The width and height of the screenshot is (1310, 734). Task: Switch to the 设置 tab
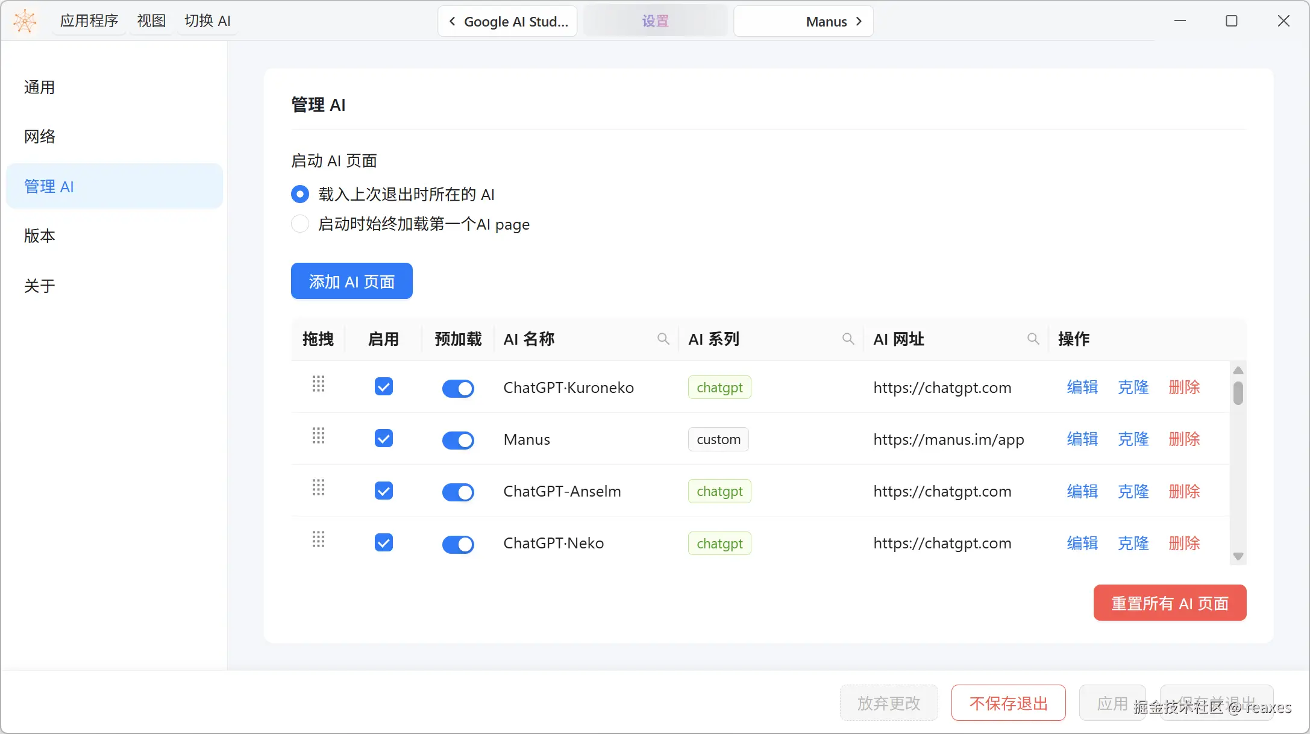coord(655,21)
